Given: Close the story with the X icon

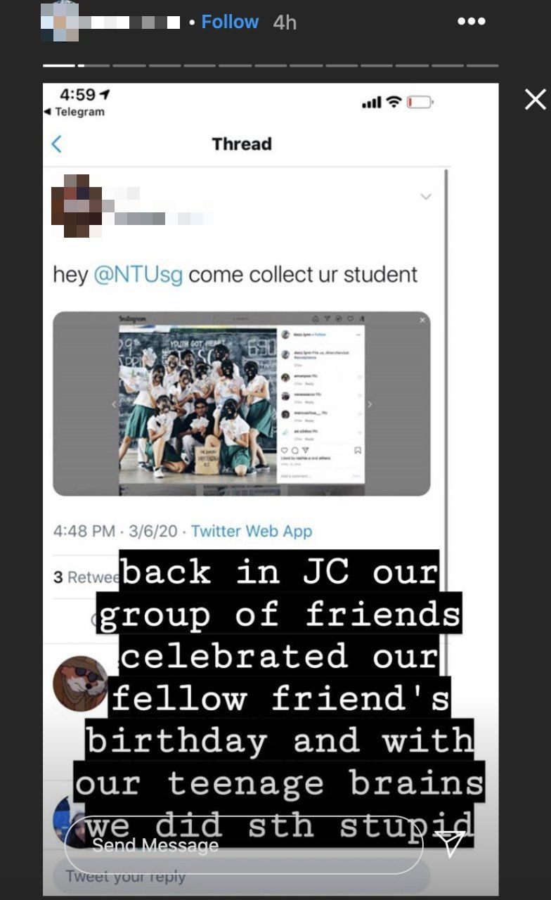Looking at the screenshot, I should click(535, 99).
